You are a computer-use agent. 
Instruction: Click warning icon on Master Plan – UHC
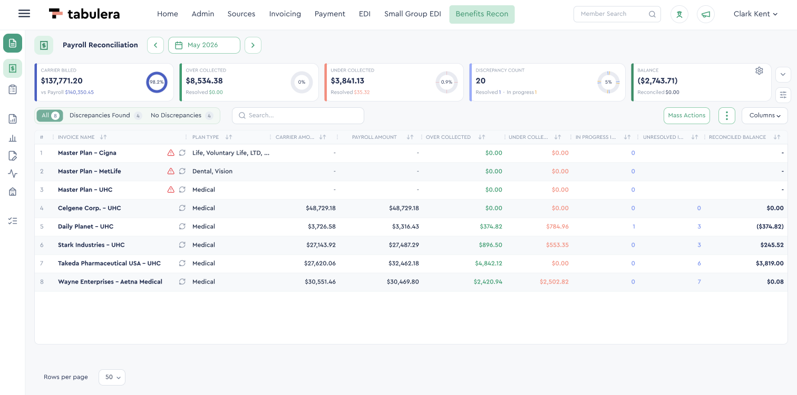click(171, 190)
